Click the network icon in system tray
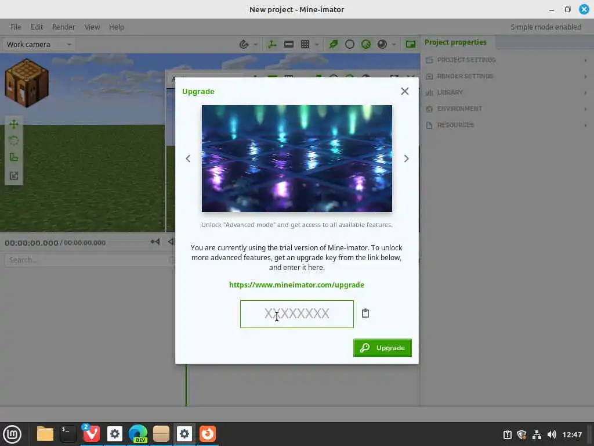Screen dimensions: 594x446 [537, 434]
